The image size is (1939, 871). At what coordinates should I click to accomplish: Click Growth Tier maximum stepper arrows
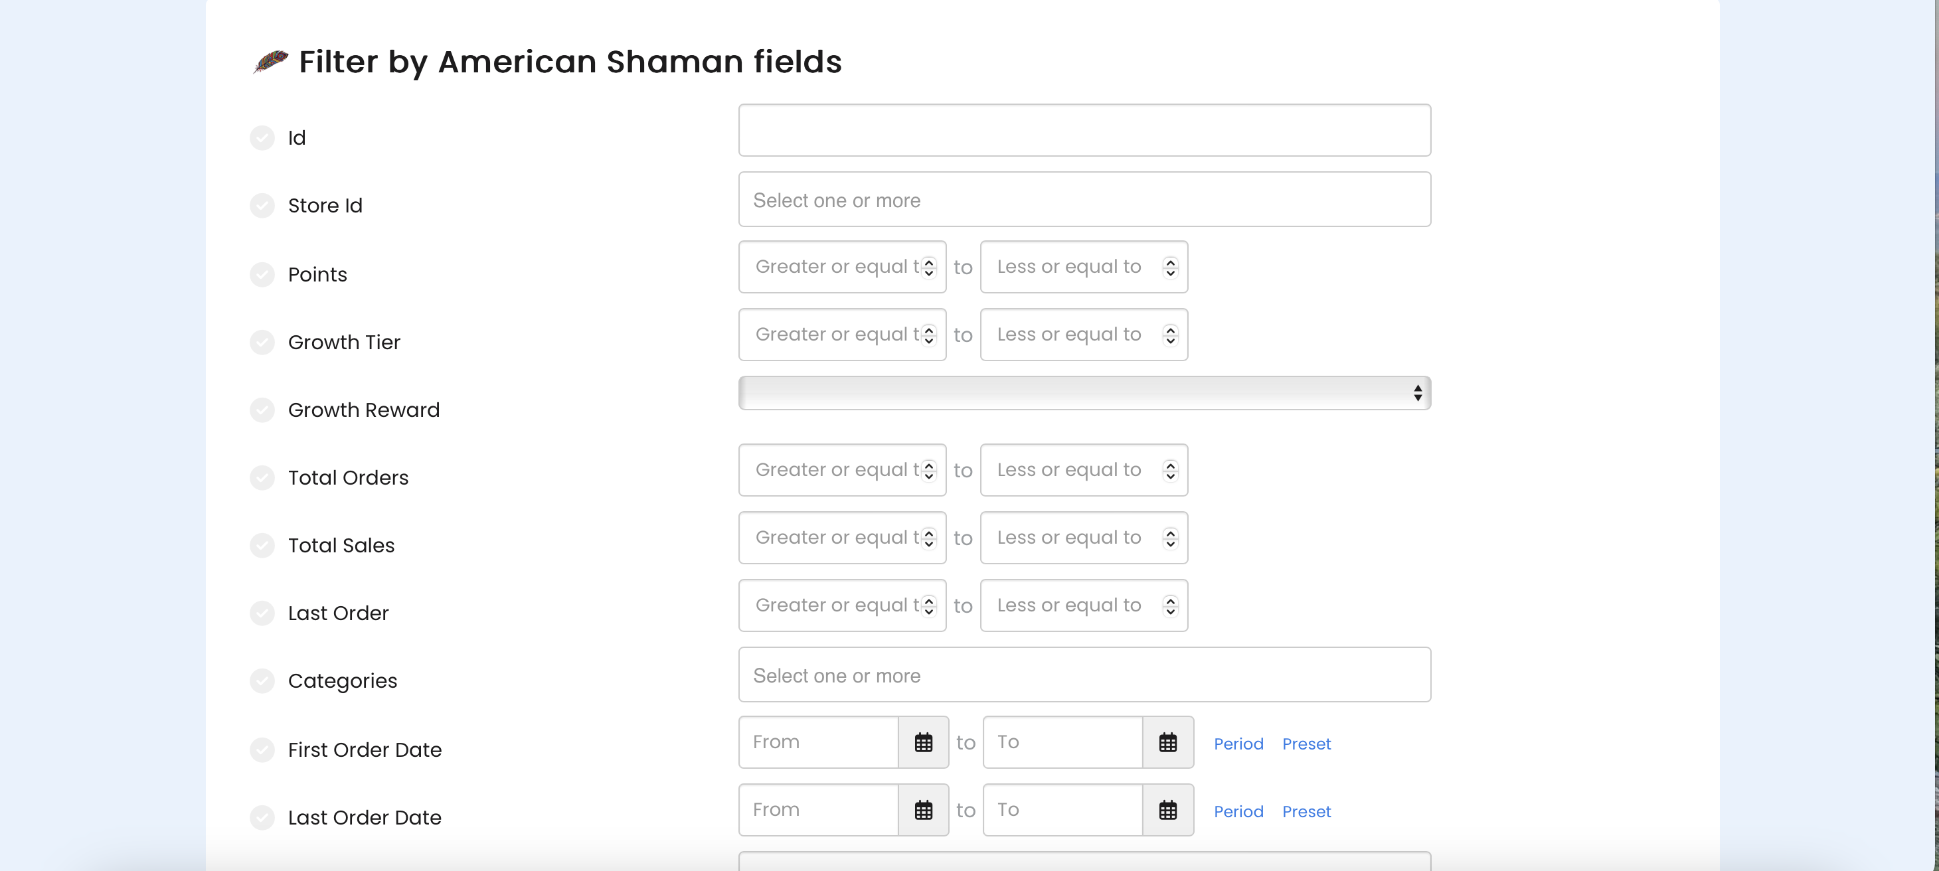coord(1171,335)
